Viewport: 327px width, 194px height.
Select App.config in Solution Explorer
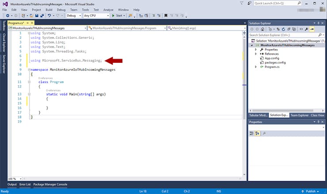[272, 58]
